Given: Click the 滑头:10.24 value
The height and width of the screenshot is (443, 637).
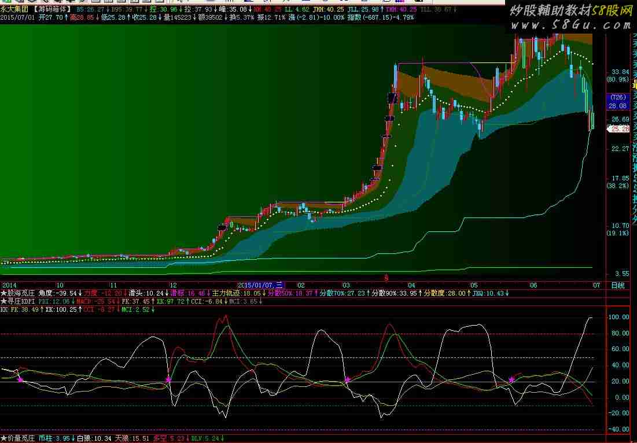Looking at the screenshot, I should pyautogui.click(x=146, y=293).
